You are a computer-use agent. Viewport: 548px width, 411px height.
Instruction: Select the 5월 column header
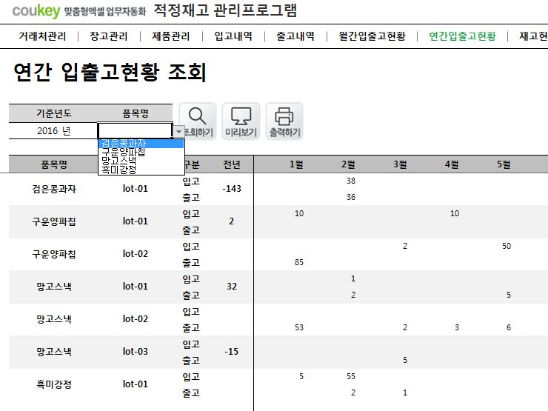coord(504,164)
